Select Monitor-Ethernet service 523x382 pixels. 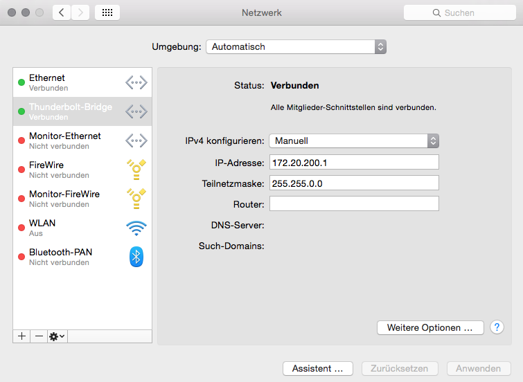pos(69,140)
